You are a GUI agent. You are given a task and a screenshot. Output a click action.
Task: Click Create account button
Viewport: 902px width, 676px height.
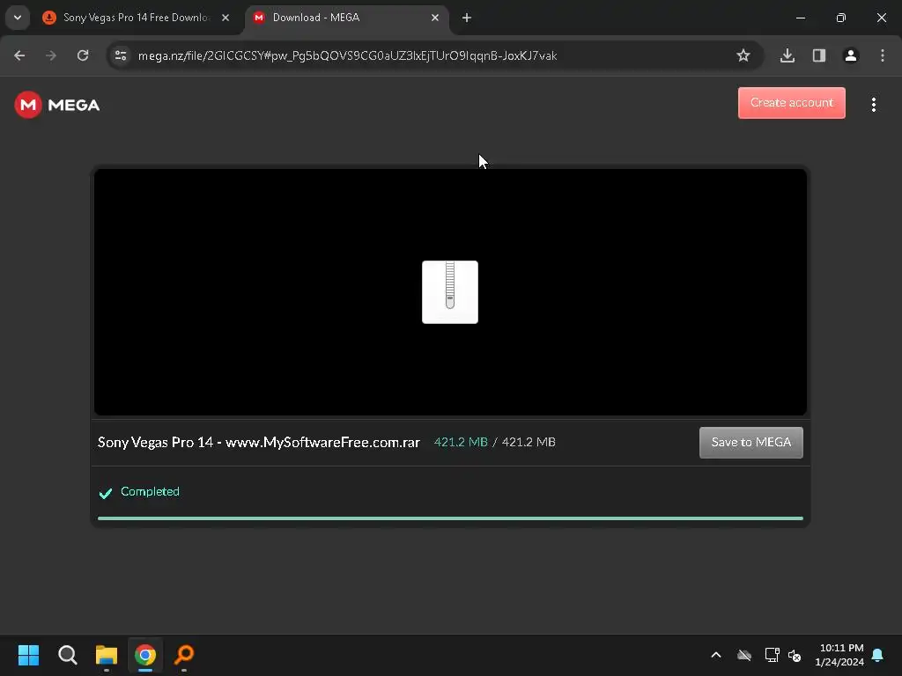[792, 103]
